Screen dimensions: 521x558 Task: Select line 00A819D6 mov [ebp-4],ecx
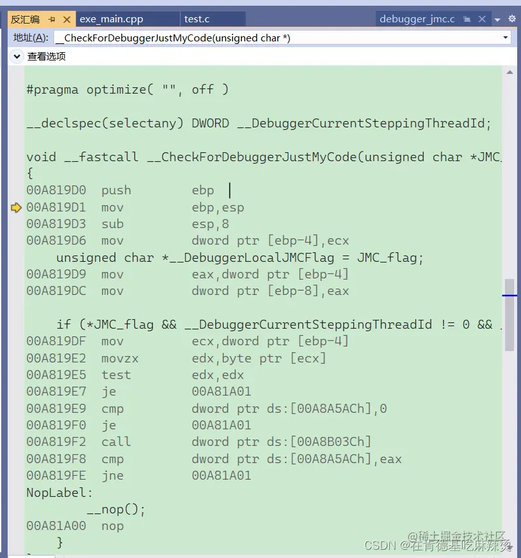point(187,241)
